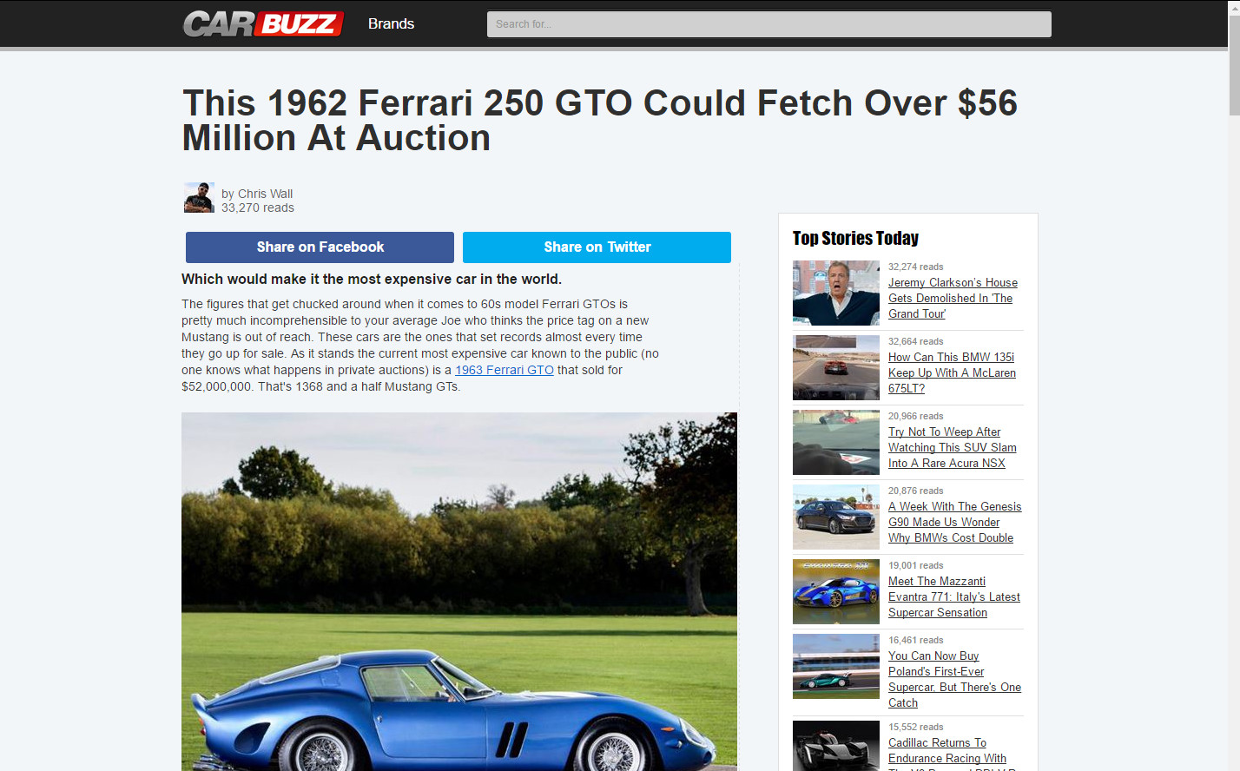This screenshot has height=771, width=1240.
Task: Click Chris Wall's author avatar
Action: tap(199, 197)
